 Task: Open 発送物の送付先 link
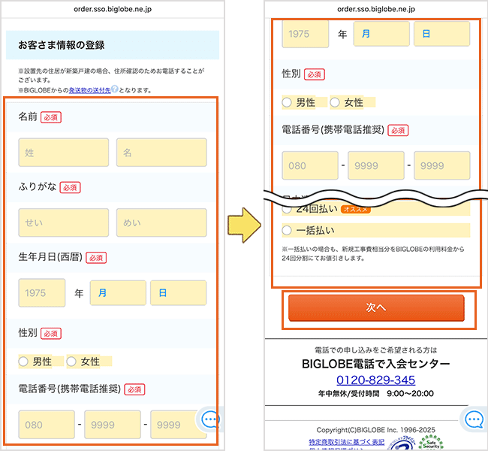(89, 90)
